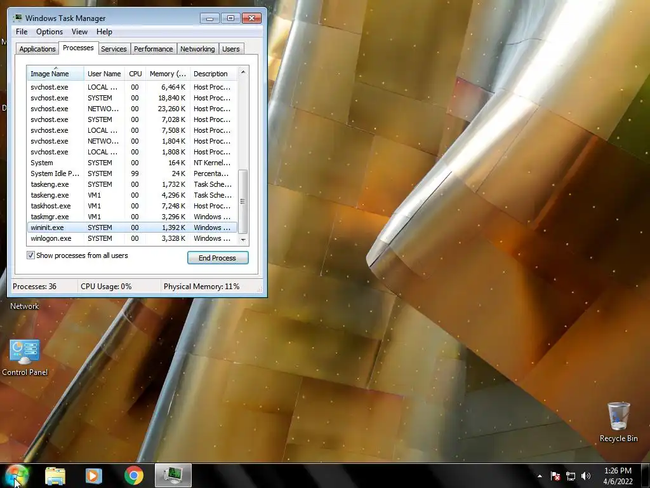Sort by the Memory column header

click(x=168, y=74)
